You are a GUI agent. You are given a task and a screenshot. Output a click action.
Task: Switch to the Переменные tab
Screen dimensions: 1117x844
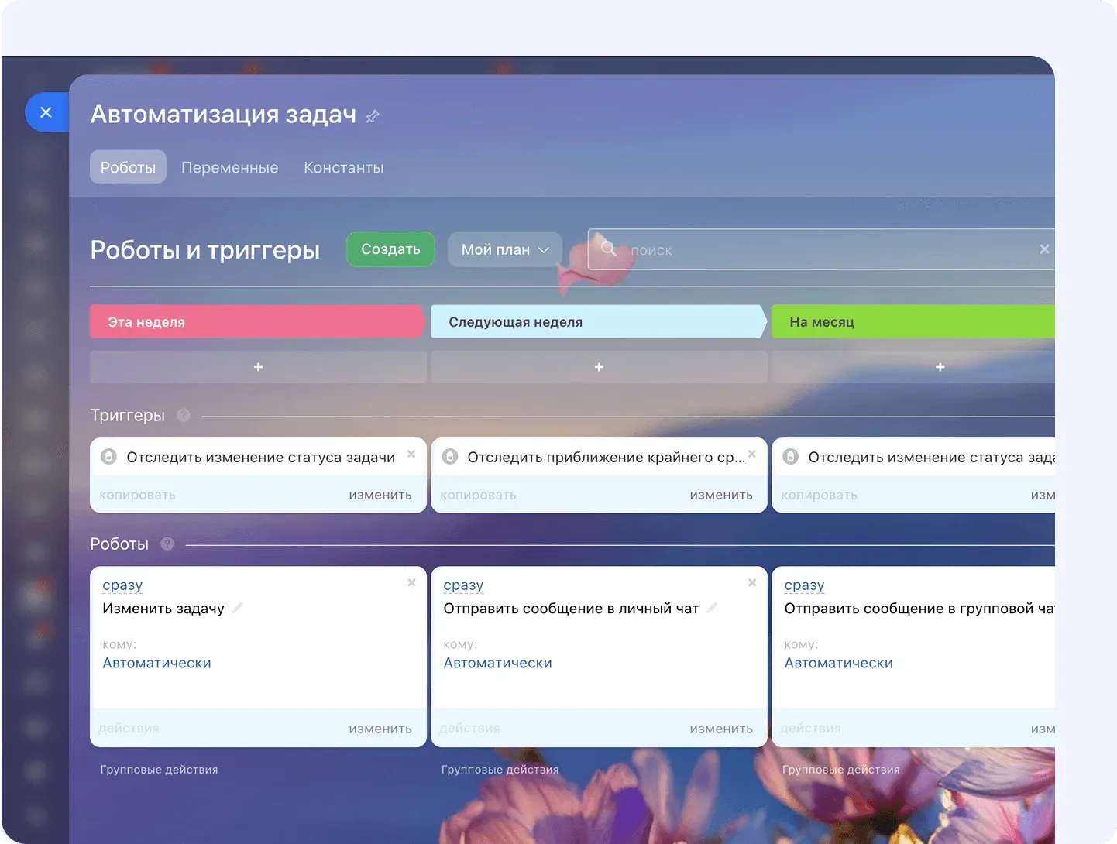coord(229,167)
